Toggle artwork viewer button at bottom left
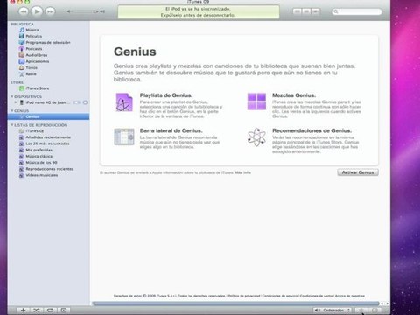 coord(64,310)
